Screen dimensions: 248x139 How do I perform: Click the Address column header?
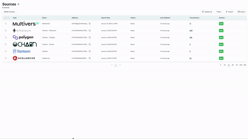[x=75, y=18]
